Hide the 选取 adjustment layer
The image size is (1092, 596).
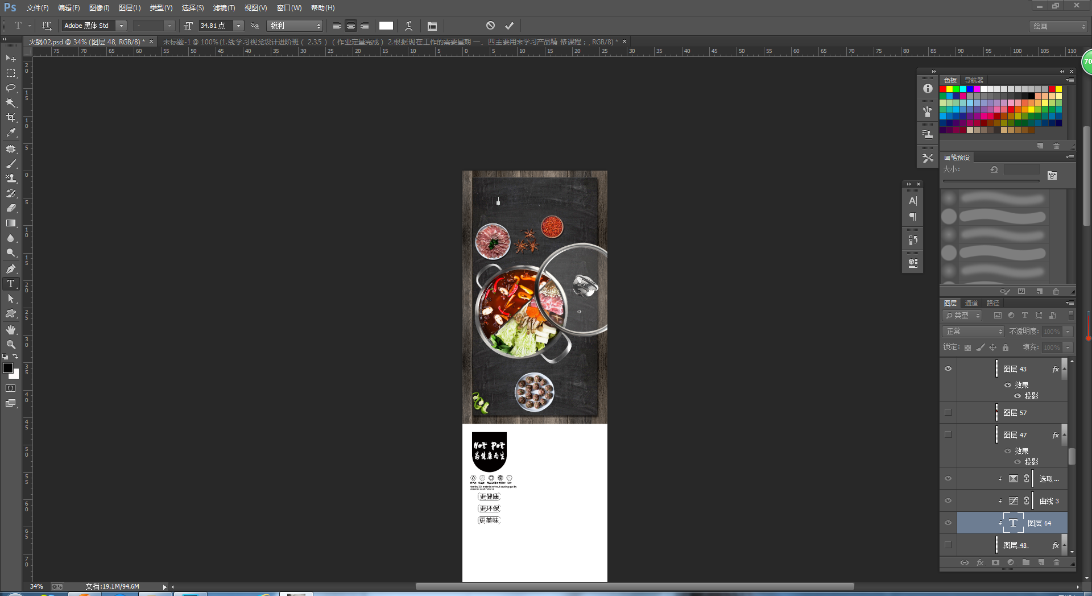click(948, 478)
